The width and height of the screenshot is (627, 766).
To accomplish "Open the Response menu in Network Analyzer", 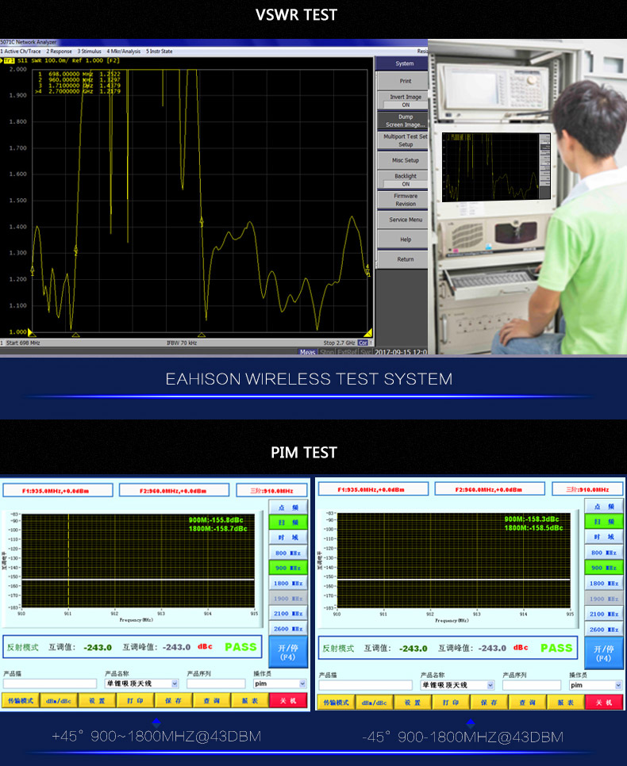I will 59,52.
